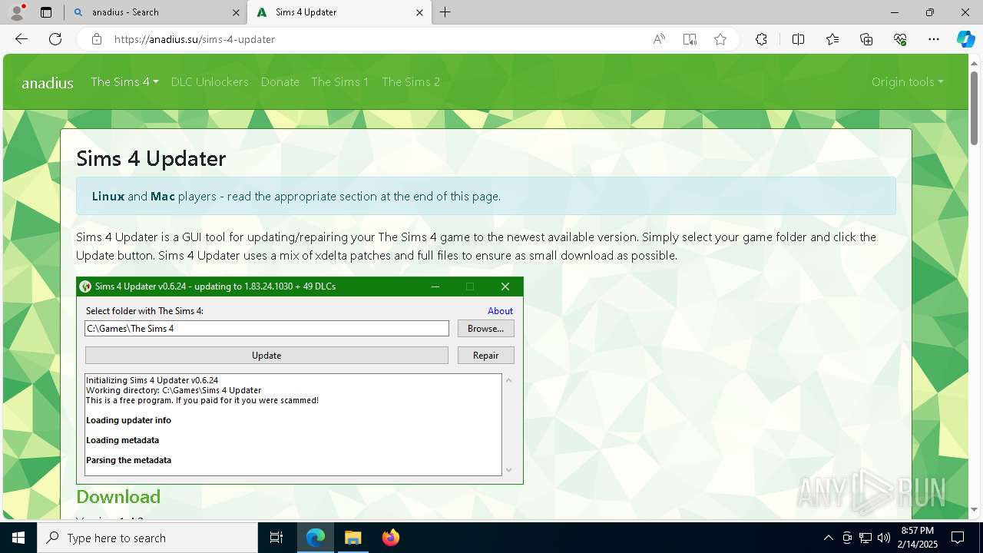983x553 pixels.
Task: Open DLC Unlockers page
Action: point(210,81)
